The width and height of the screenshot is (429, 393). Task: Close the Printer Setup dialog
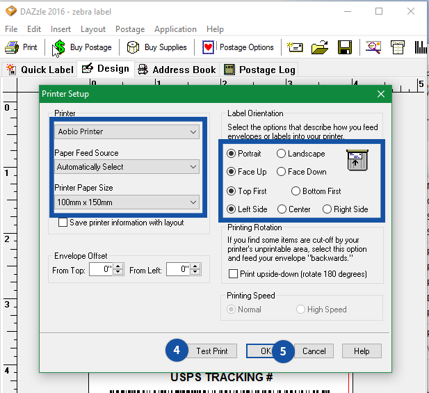(x=381, y=94)
